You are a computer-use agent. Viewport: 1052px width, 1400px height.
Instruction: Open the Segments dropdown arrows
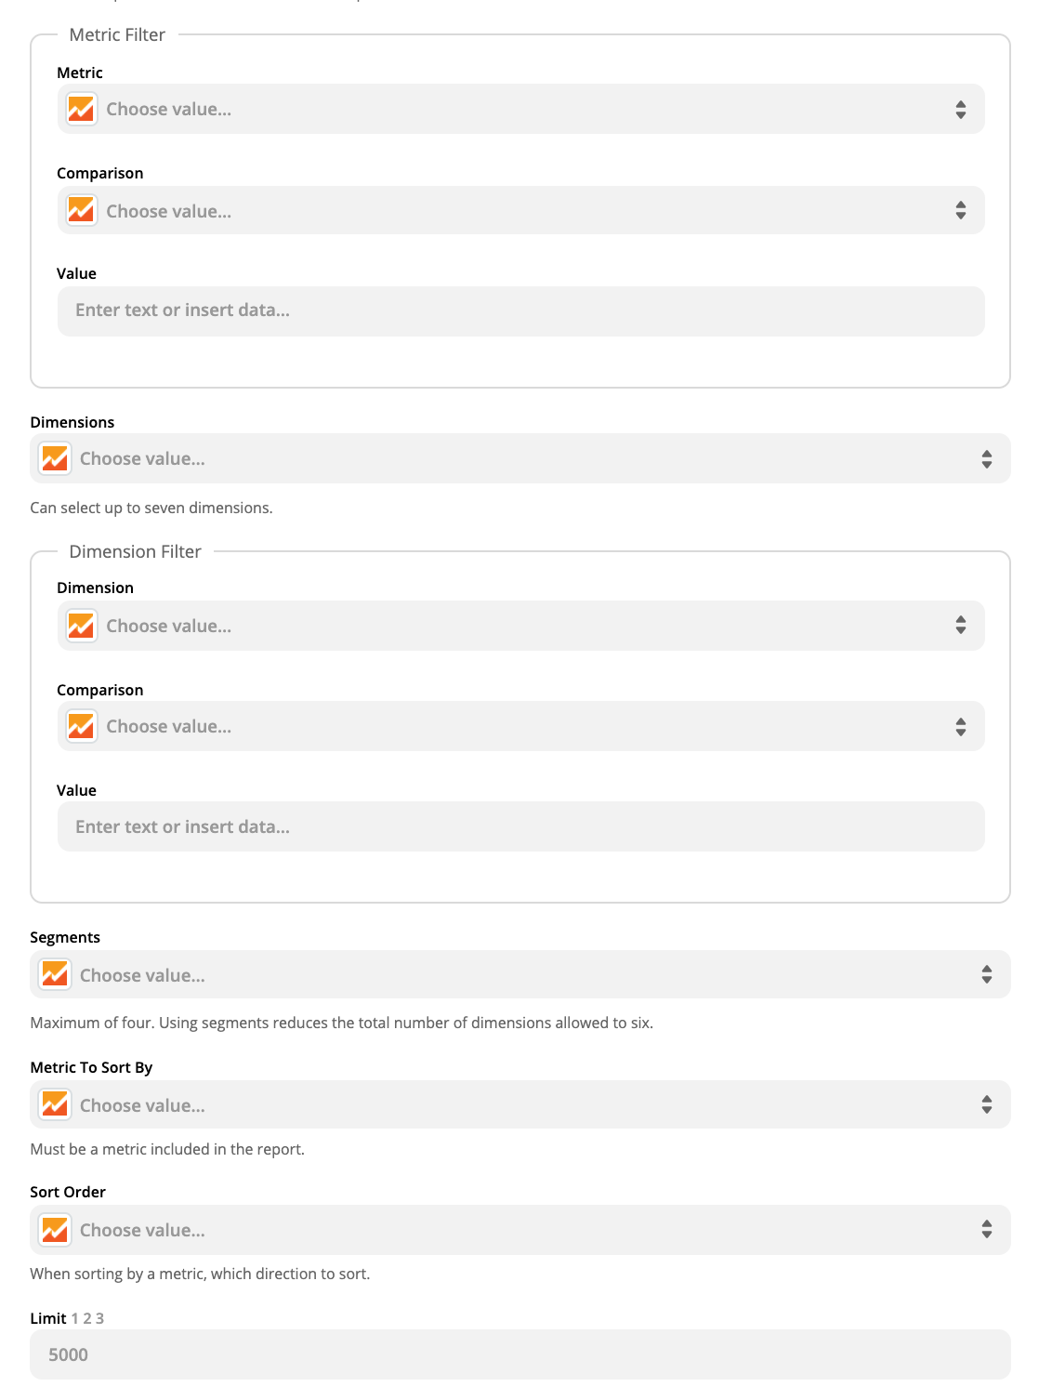coord(986,974)
